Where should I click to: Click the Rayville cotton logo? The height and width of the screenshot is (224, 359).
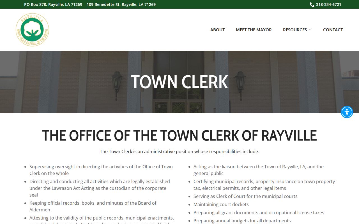(x=32, y=30)
